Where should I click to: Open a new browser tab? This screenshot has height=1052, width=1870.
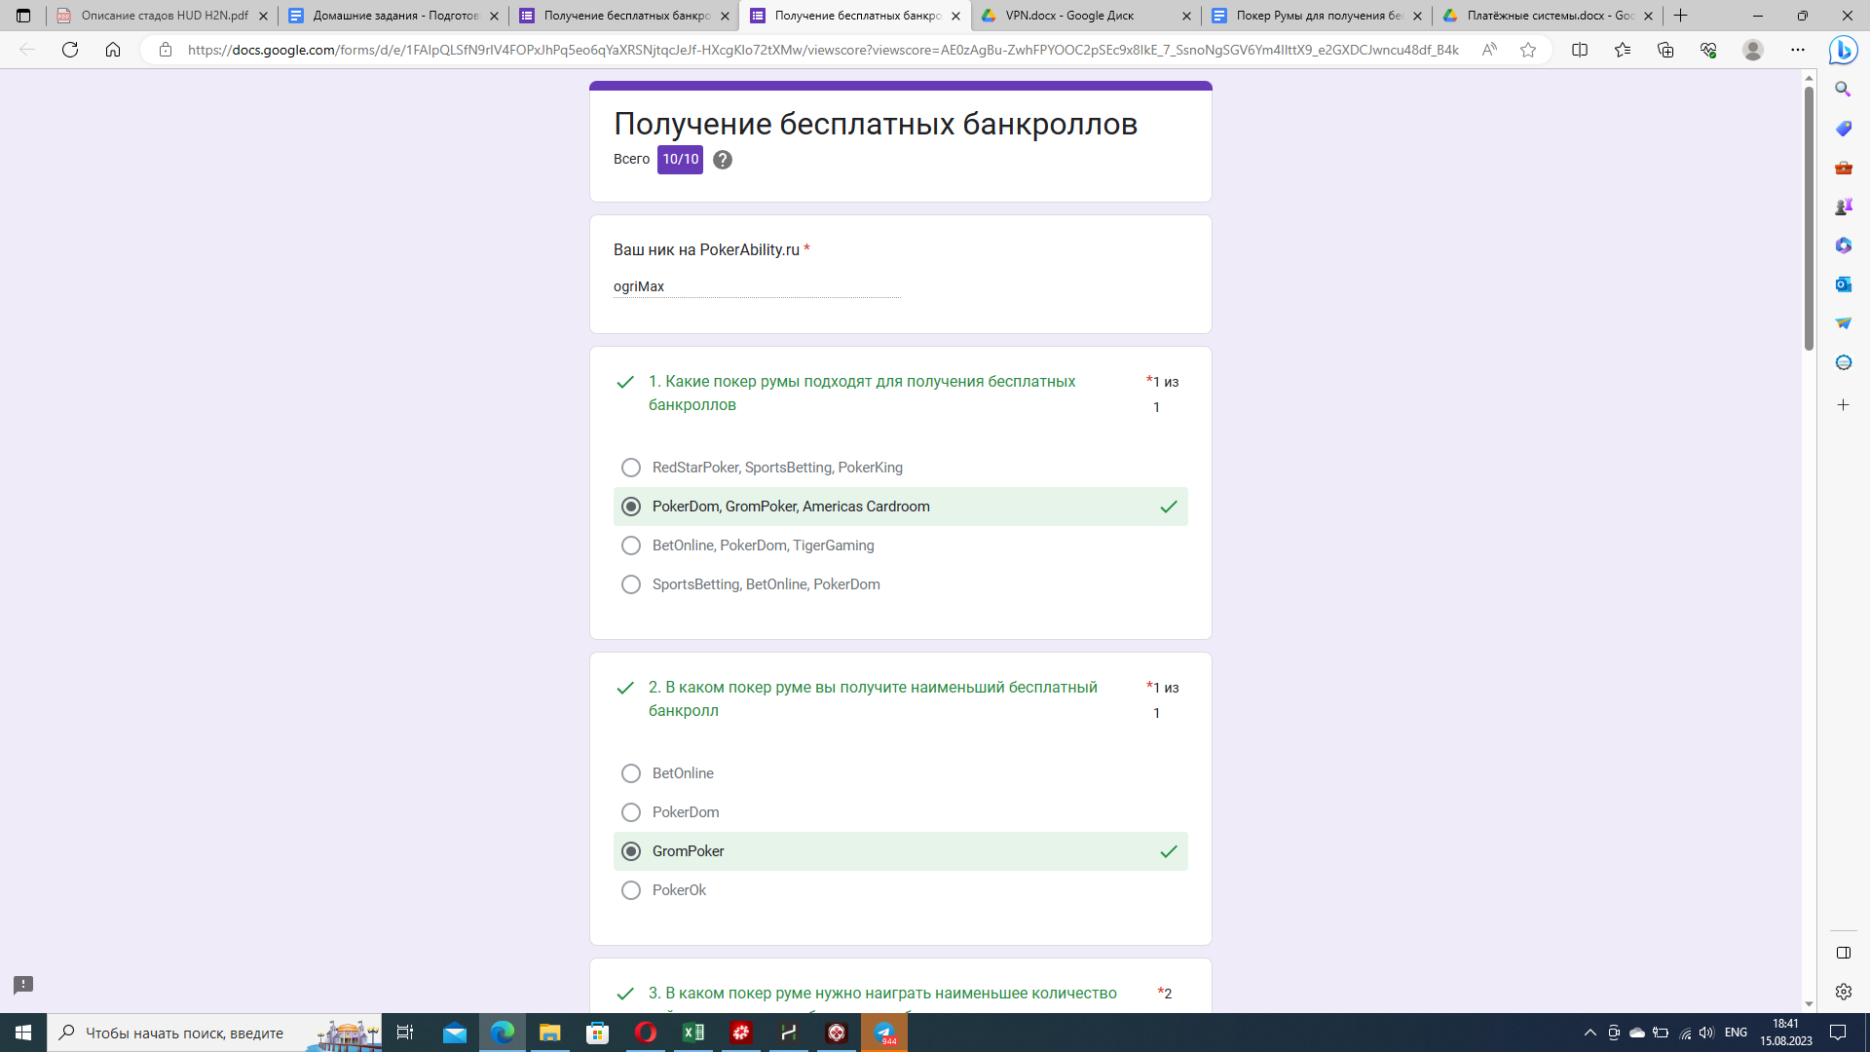pyautogui.click(x=1680, y=16)
